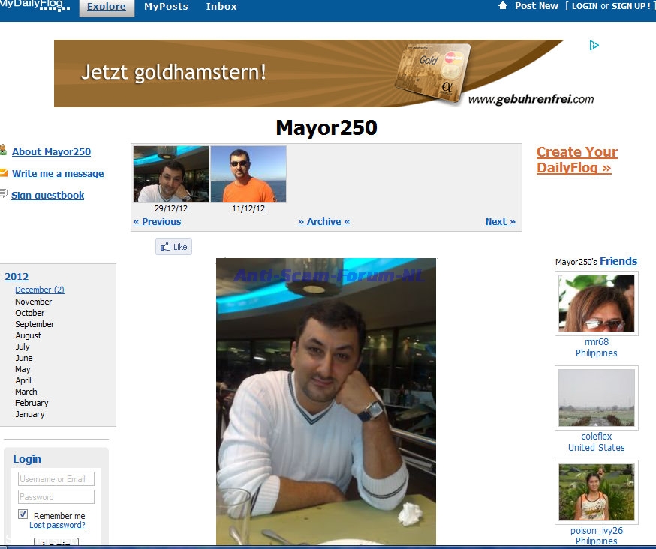Viewport: 656px width, 549px height.
Task: Open friend rmr68's profile picture
Action: (x=596, y=303)
